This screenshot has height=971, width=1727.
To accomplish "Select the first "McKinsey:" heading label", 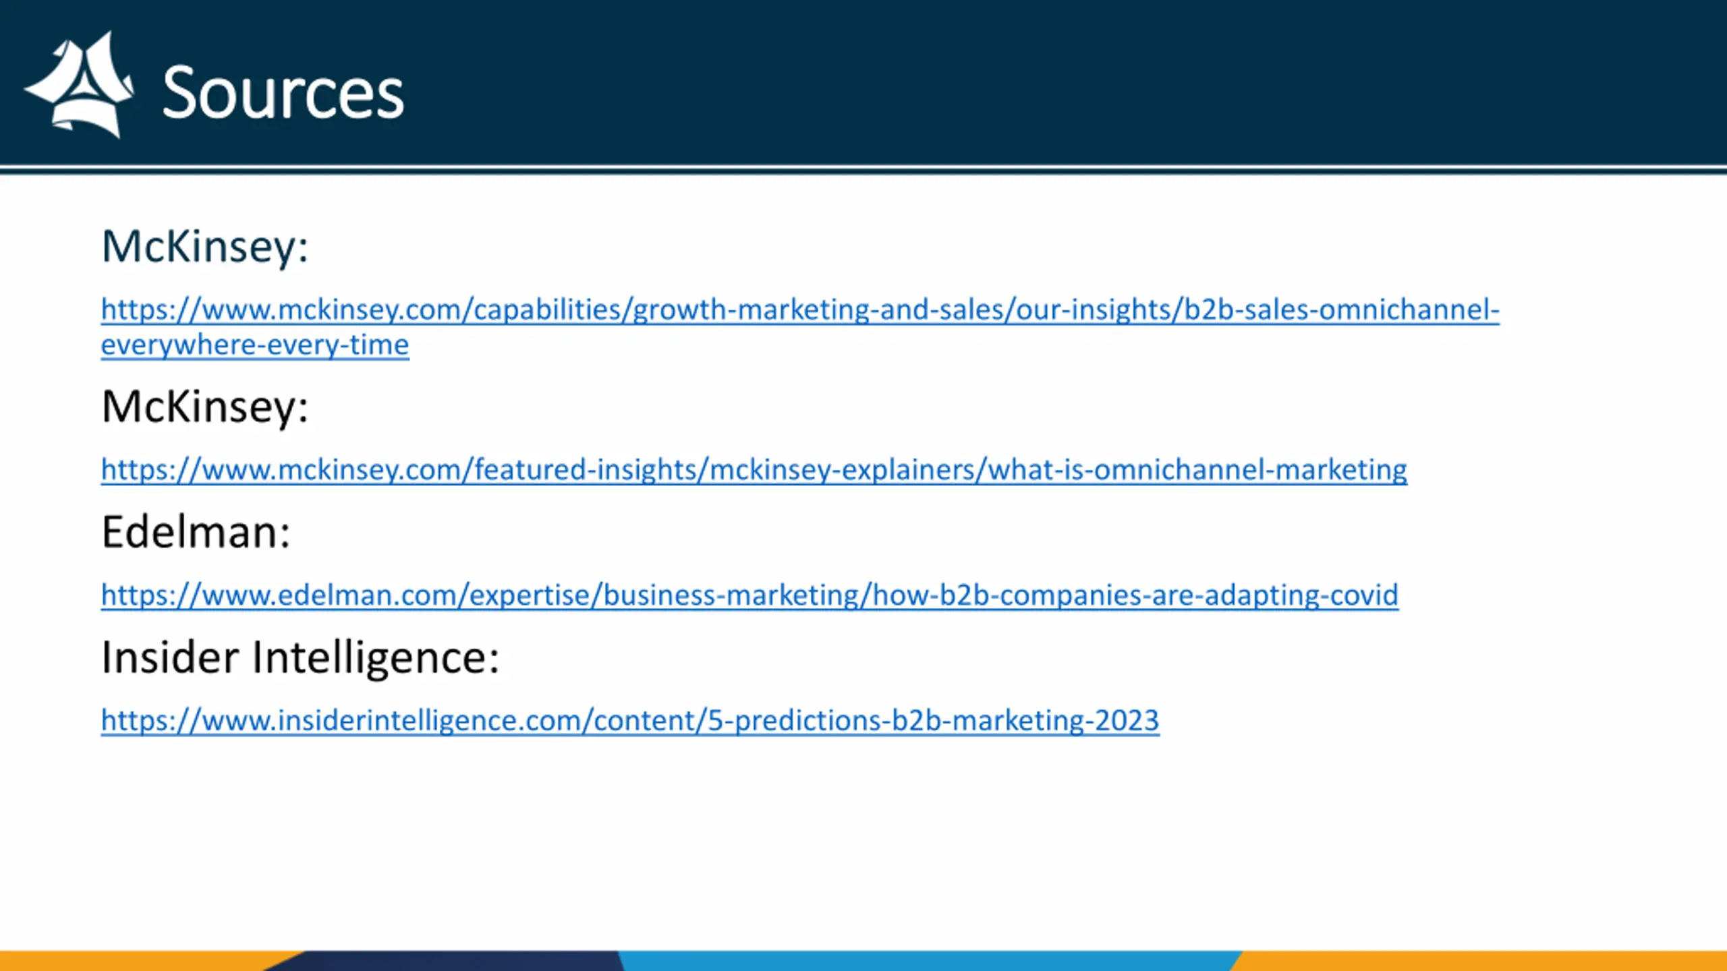I will click(x=205, y=247).
